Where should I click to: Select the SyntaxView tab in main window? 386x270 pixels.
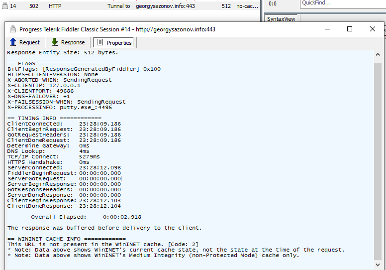[281, 19]
